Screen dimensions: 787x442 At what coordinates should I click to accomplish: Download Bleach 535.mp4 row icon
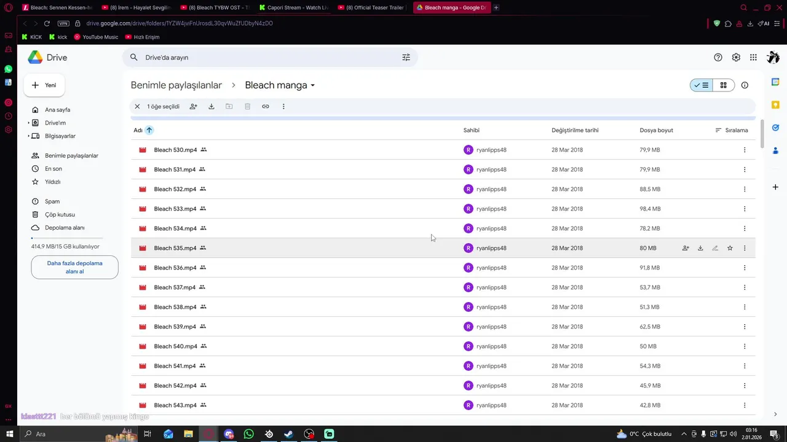pyautogui.click(x=700, y=248)
